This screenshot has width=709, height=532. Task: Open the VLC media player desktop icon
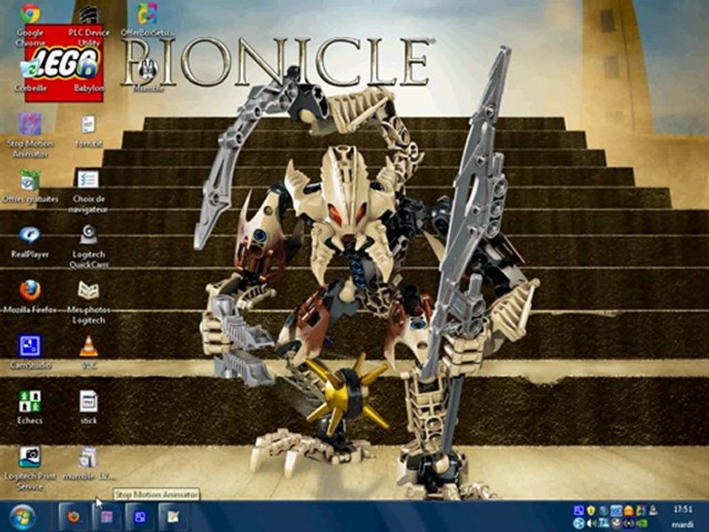(89, 352)
